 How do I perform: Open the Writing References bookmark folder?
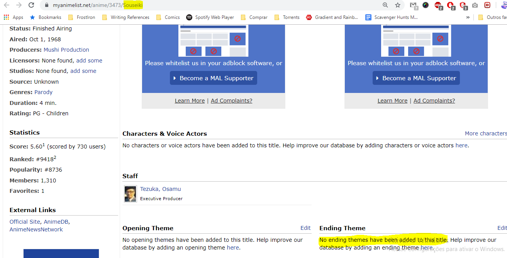tap(126, 17)
